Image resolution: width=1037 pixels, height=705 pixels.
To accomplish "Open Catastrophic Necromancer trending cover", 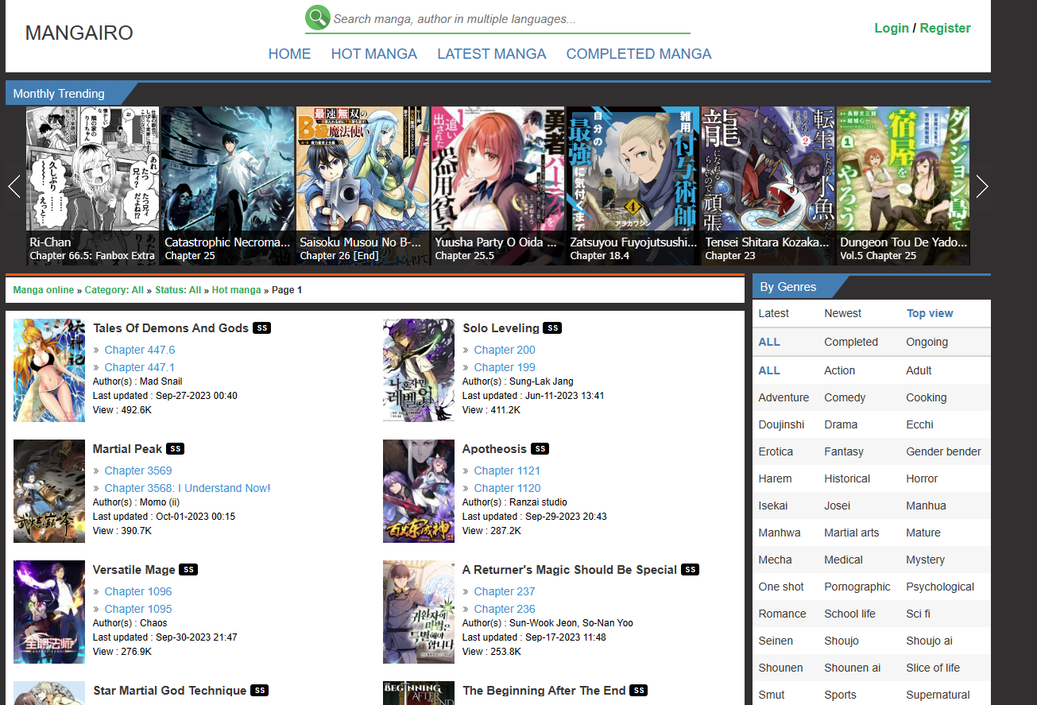I will [228, 186].
